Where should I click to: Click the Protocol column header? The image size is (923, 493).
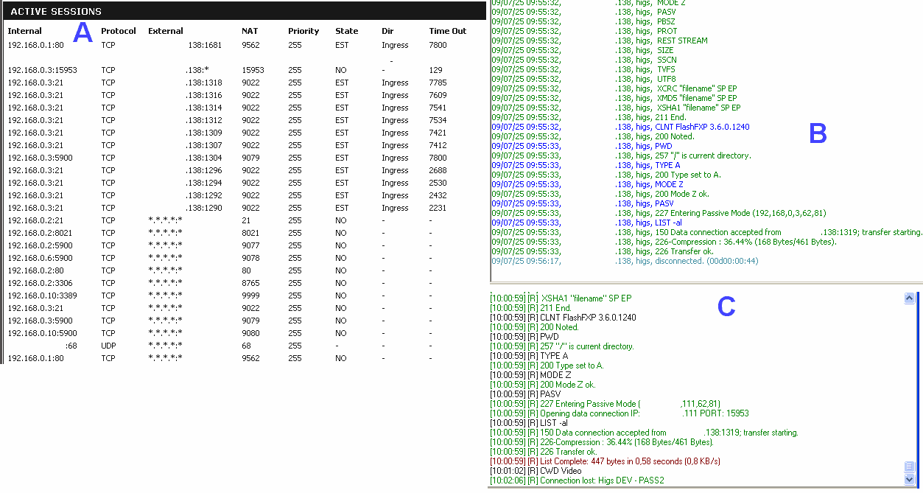(x=119, y=31)
